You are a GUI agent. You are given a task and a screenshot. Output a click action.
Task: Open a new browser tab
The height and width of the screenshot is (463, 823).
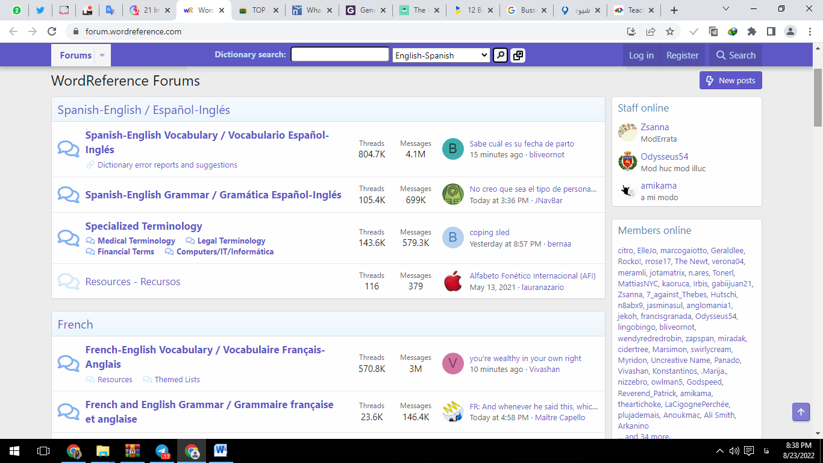pyautogui.click(x=674, y=10)
